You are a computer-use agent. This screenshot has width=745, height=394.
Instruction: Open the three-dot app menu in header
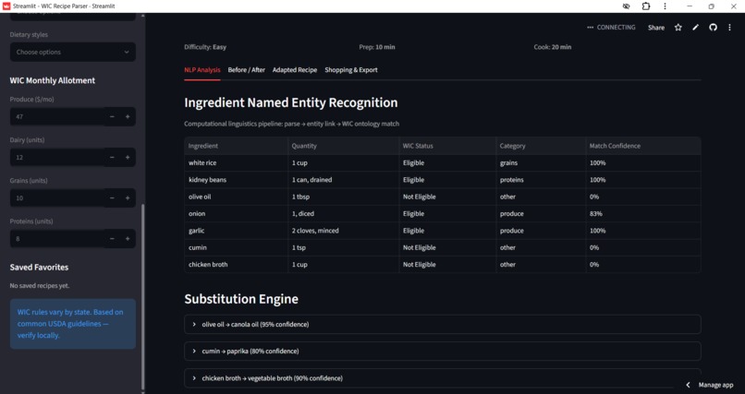point(730,28)
